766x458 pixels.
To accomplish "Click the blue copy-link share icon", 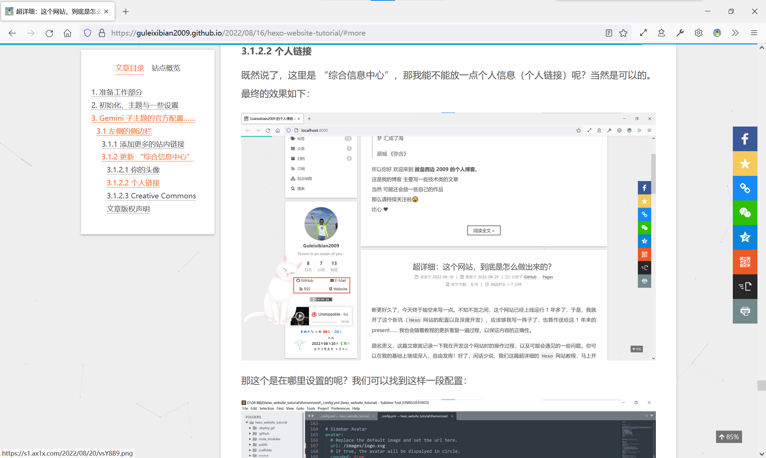I will pyautogui.click(x=745, y=188).
